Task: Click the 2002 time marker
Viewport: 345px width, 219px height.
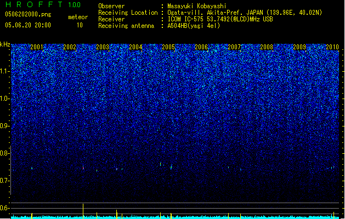Action: pos(70,47)
